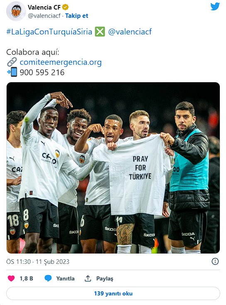The image size is (226, 305).
Task: Click the Yanıtla reply label
Action: tap(66, 278)
